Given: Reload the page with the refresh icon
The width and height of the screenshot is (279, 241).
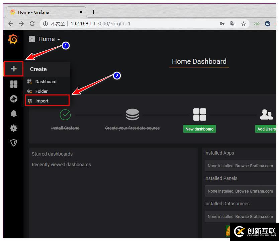Looking at the screenshot, I should point(32,24).
